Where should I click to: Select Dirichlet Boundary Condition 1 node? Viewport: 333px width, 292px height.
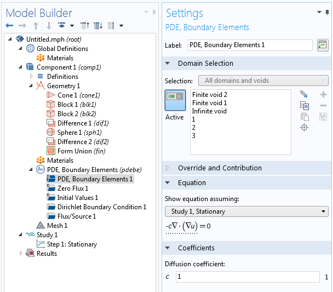pyautogui.click(x=101, y=207)
